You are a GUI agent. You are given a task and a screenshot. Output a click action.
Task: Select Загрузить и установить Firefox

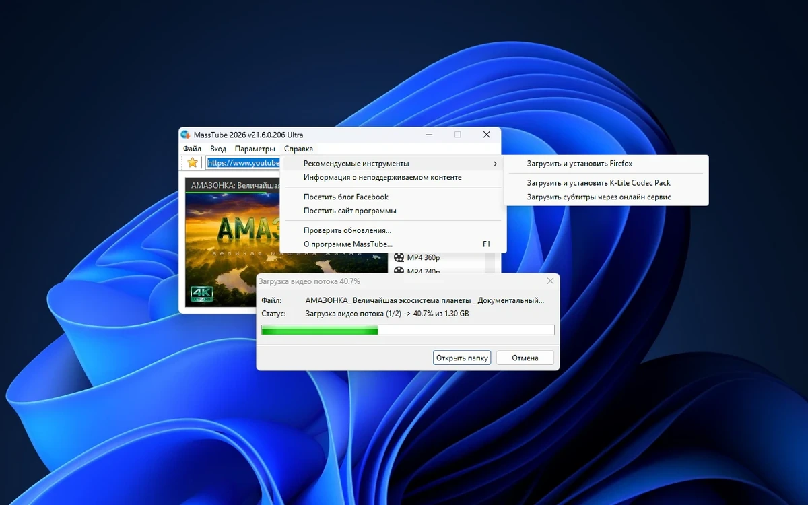(x=606, y=164)
